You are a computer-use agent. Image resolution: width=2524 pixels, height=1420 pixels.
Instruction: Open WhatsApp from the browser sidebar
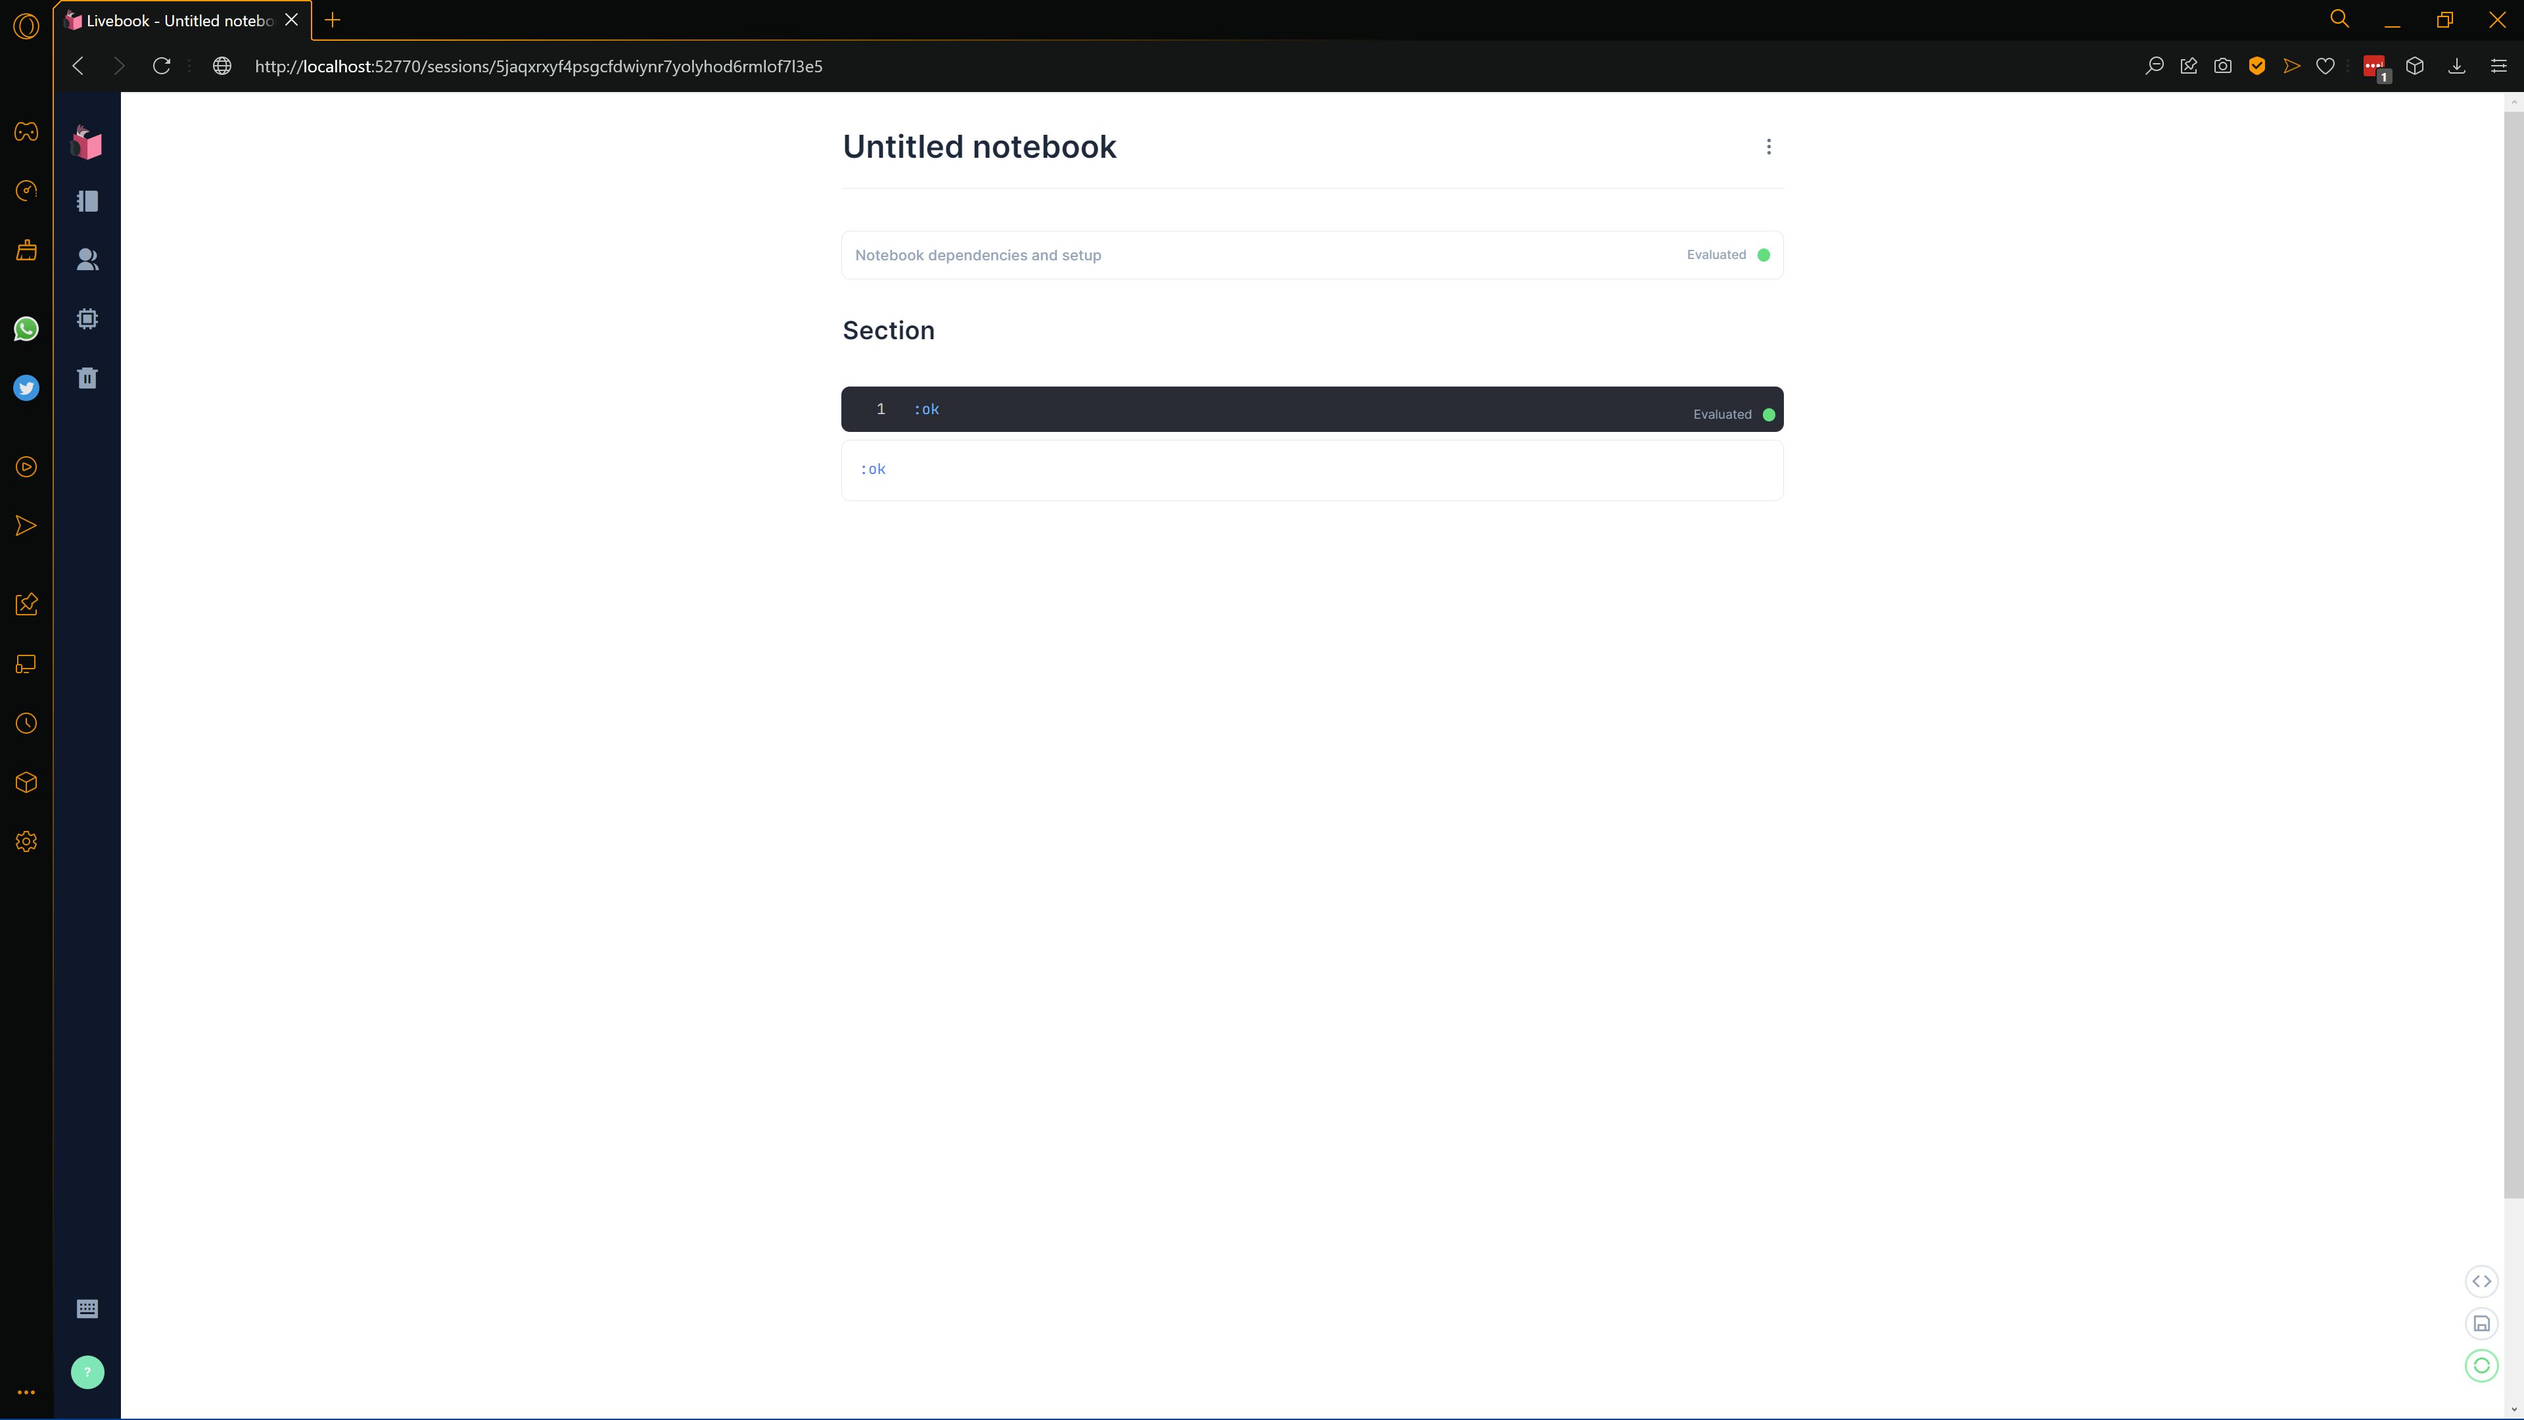(x=26, y=328)
